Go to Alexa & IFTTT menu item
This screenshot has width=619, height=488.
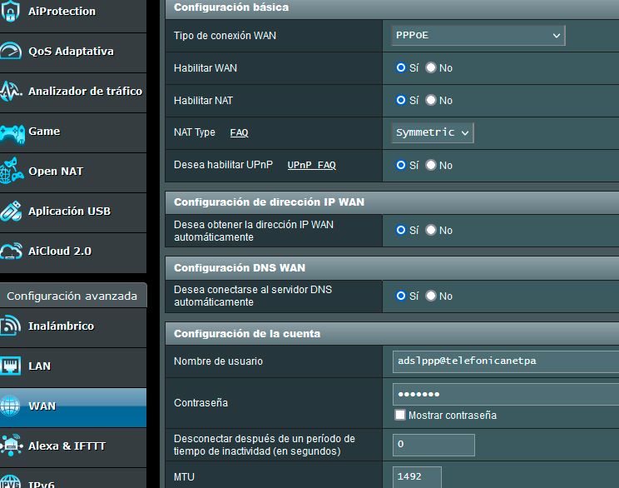(x=67, y=446)
